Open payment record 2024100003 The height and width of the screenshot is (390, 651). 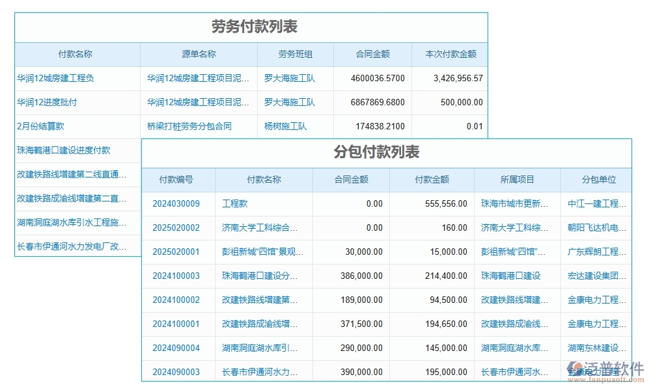(177, 276)
